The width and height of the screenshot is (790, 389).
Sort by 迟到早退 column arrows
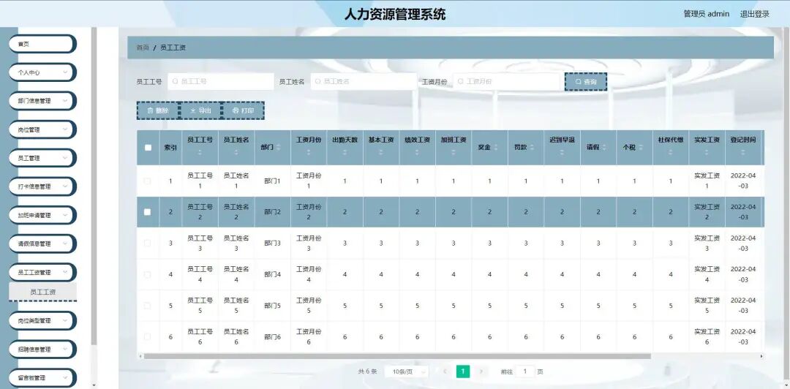coord(562,153)
